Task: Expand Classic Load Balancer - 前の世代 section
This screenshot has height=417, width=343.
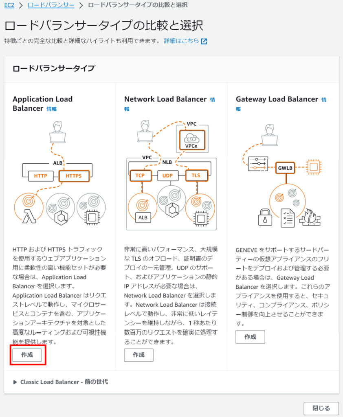Action: point(60,382)
